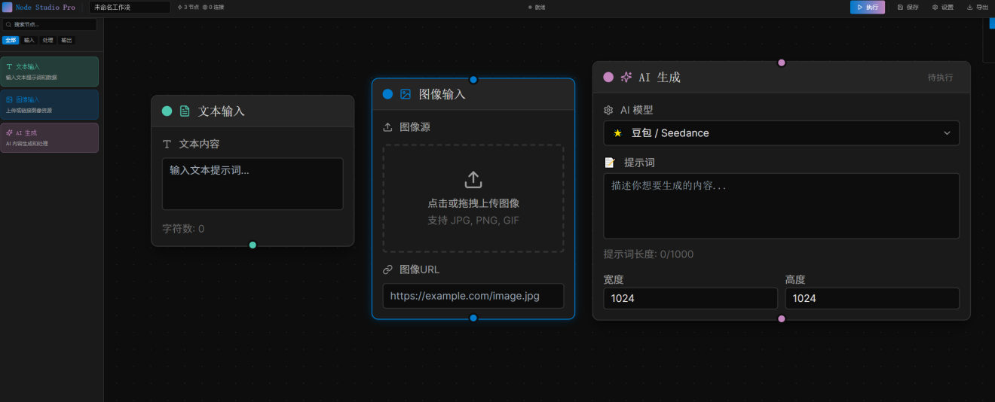This screenshot has height=402, width=995.
Task: Click the 待执行 status badge
Action: click(940, 77)
